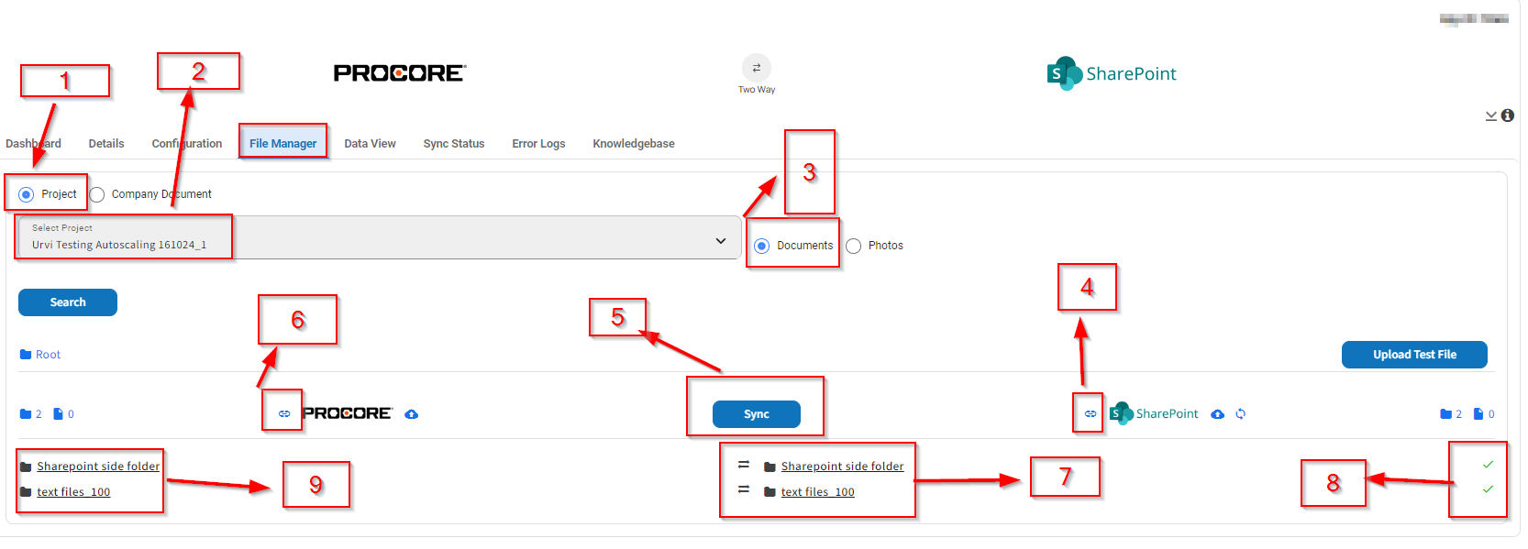The width and height of the screenshot is (1528, 549).
Task: Click SharePoint-side file count icon
Action: point(1478,414)
